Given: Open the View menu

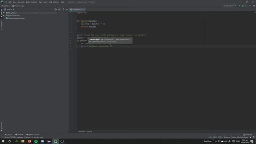Looking at the screenshot, I should (x=15, y=2).
